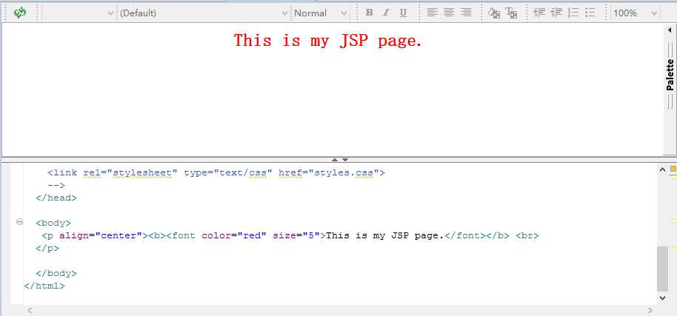The width and height of the screenshot is (677, 316).
Task: Click the </body> closing tag
Action: (56, 273)
